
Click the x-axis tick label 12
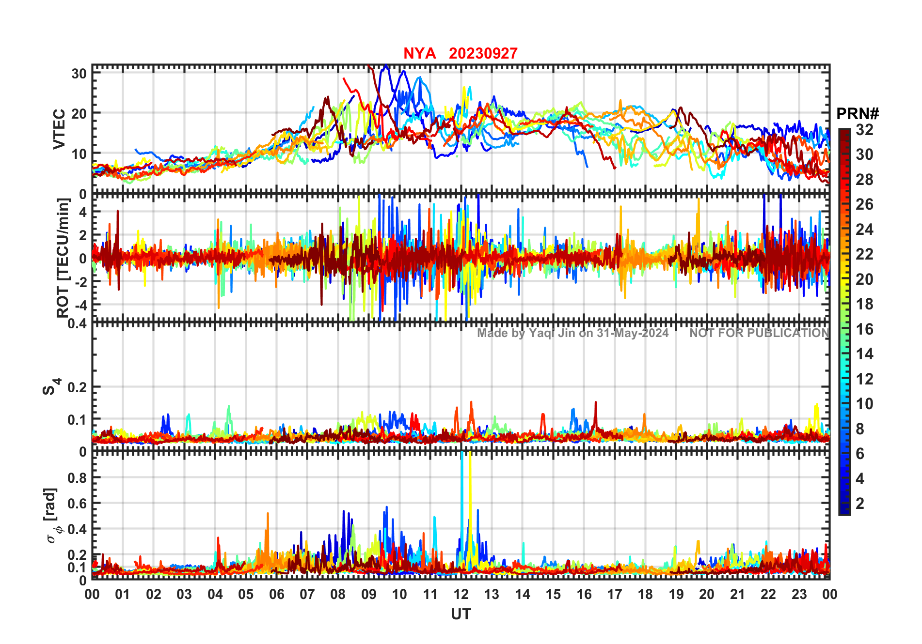(x=461, y=595)
